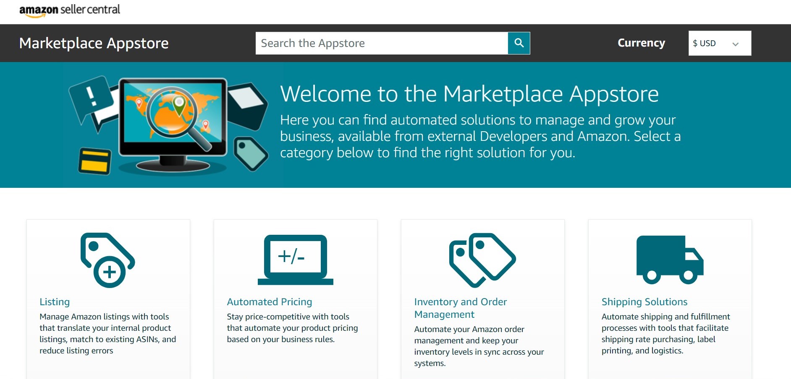Expand the $ USD currency dropdown

tap(720, 43)
